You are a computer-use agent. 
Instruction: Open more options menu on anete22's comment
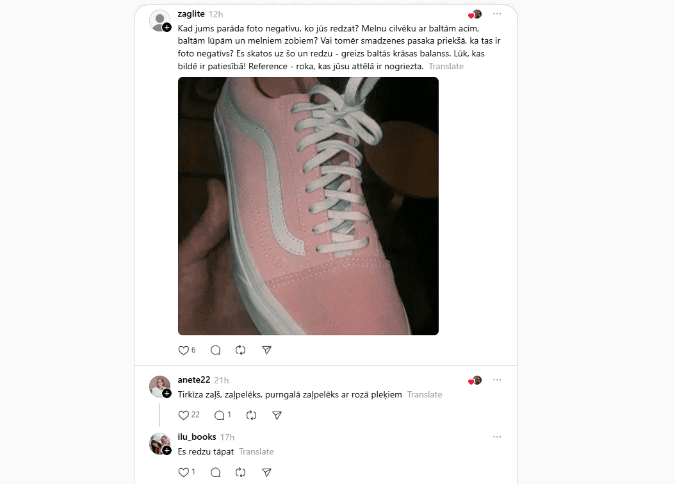pos(497,380)
